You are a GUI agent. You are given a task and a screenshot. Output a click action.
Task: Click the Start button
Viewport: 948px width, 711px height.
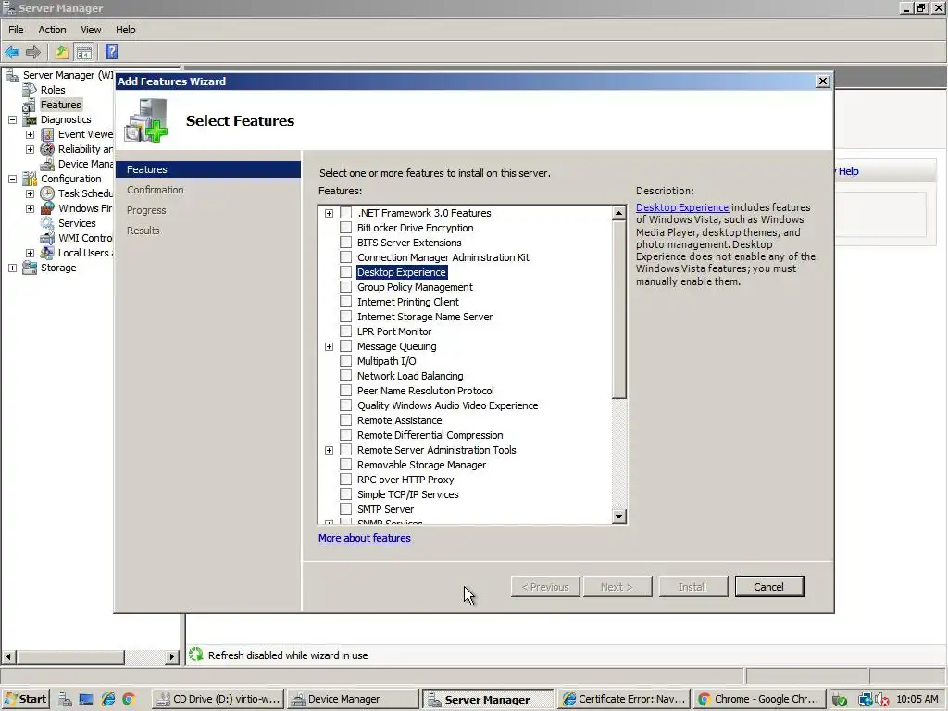pos(25,700)
